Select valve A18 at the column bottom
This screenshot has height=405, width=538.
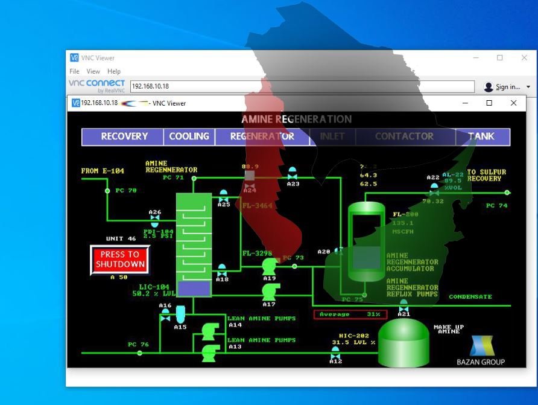(x=222, y=270)
